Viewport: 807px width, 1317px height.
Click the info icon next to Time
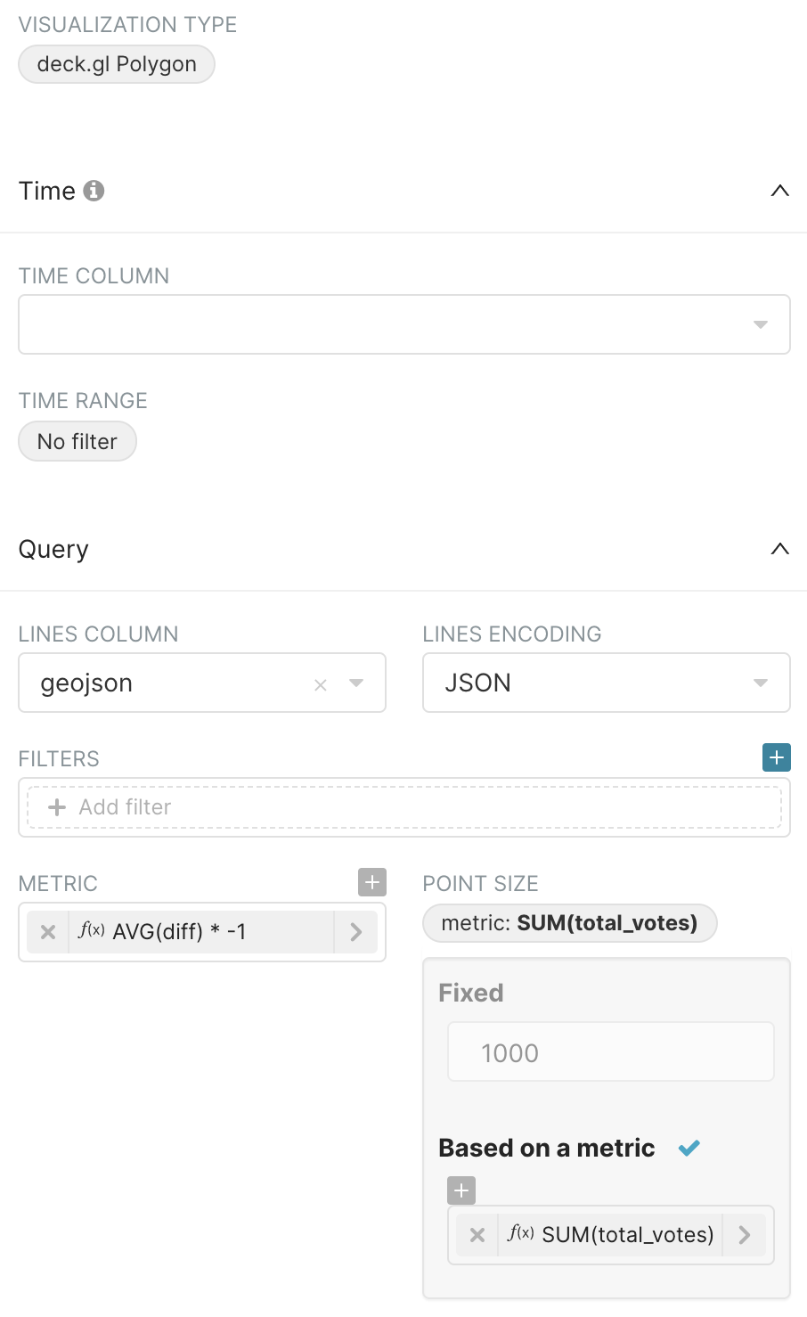94,191
